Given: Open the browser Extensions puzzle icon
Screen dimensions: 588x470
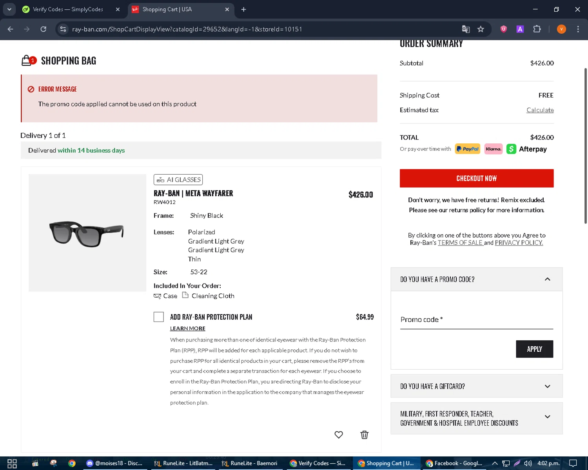Looking at the screenshot, I should click(x=537, y=29).
